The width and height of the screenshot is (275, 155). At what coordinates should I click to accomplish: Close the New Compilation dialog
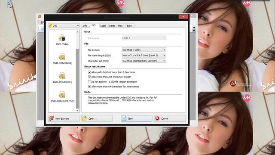183,17
